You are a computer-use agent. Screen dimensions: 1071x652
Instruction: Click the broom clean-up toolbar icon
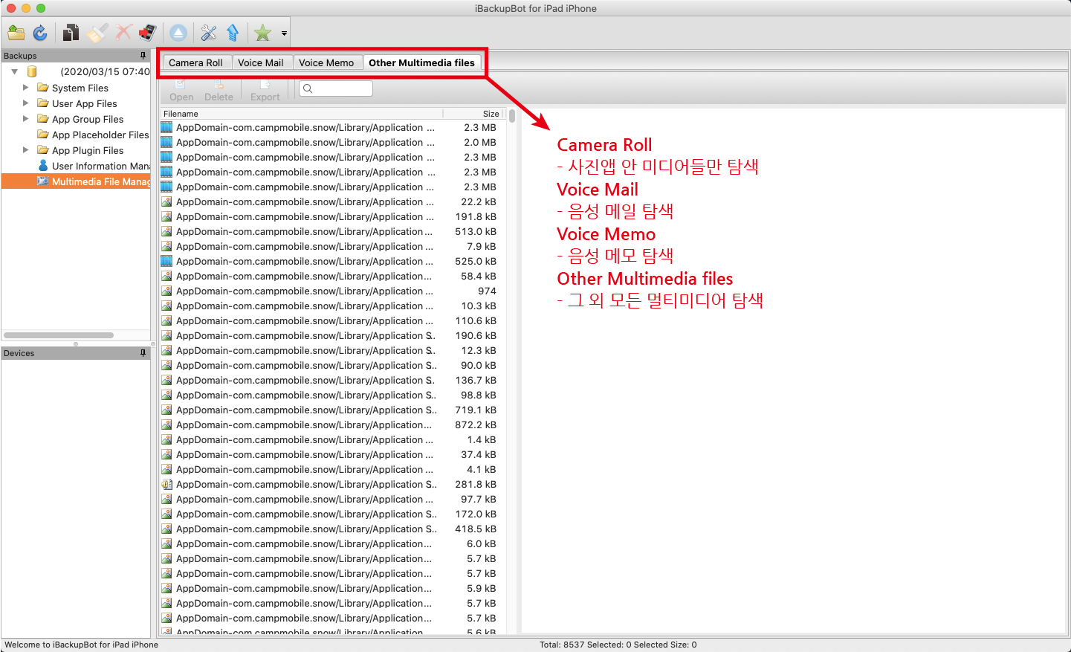coord(97,33)
